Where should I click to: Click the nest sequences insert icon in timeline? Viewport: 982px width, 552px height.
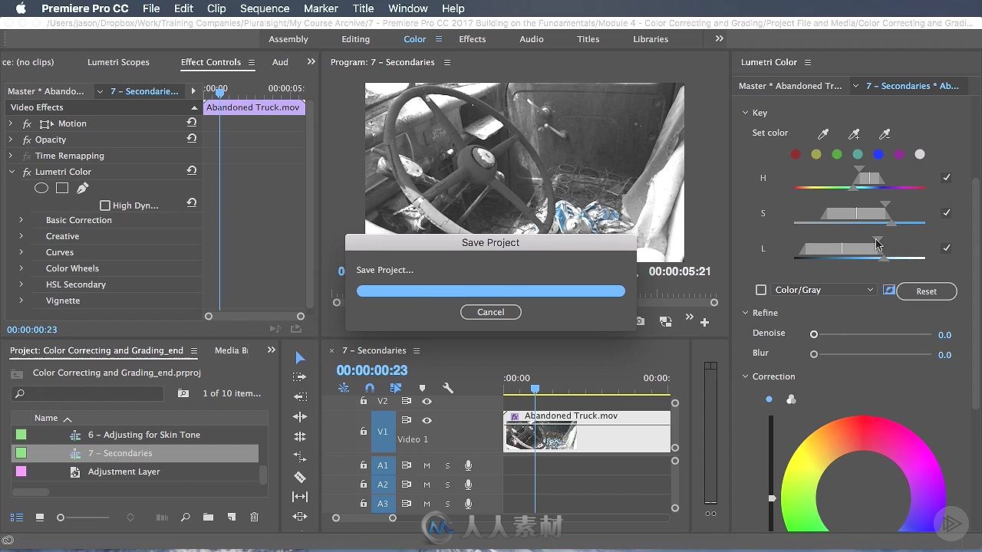[344, 388]
